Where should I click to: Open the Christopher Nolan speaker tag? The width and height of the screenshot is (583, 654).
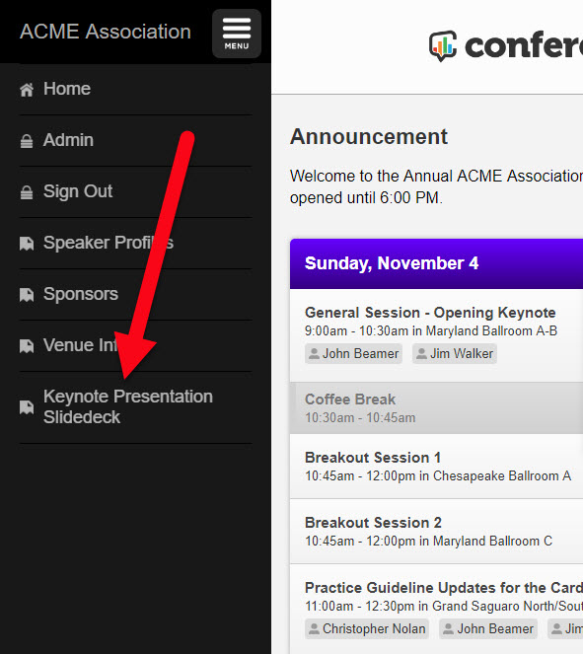point(367,629)
